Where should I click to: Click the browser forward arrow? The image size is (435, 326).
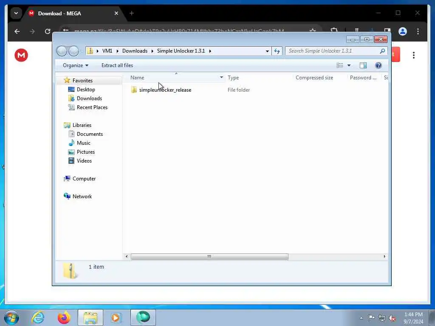32,31
